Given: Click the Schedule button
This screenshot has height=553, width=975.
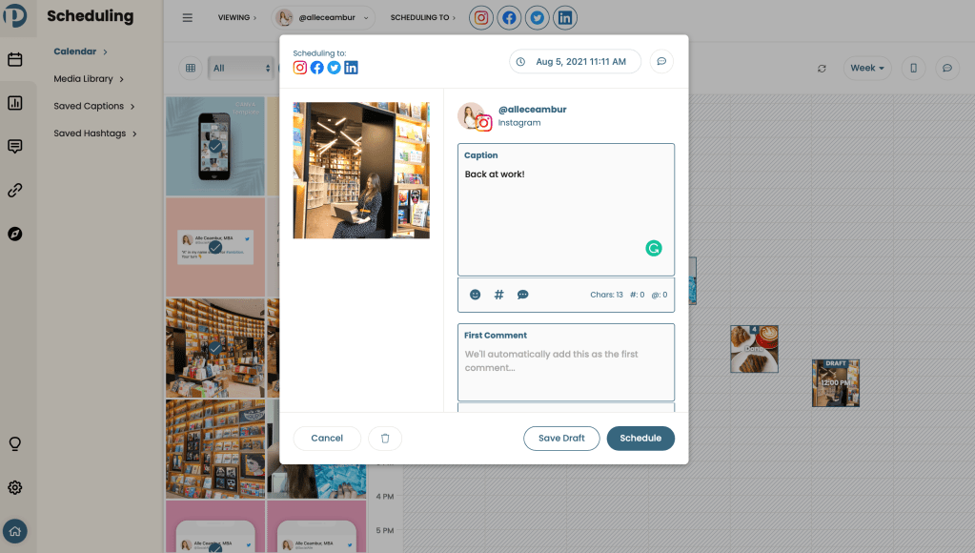Looking at the screenshot, I should pyautogui.click(x=640, y=438).
